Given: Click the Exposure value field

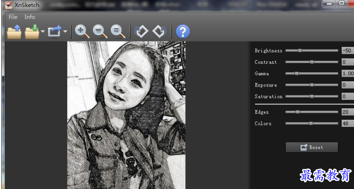Looking at the screenshot, I should [348, 85].
